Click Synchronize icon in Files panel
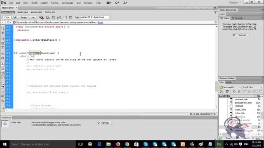 [x=254, y=91]
